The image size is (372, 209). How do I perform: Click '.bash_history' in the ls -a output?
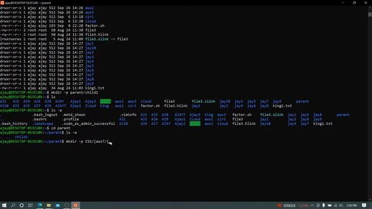pos(14,124)
